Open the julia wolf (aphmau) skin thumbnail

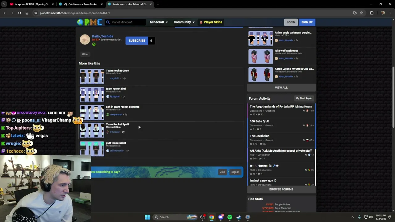click(x=260, y=56)
